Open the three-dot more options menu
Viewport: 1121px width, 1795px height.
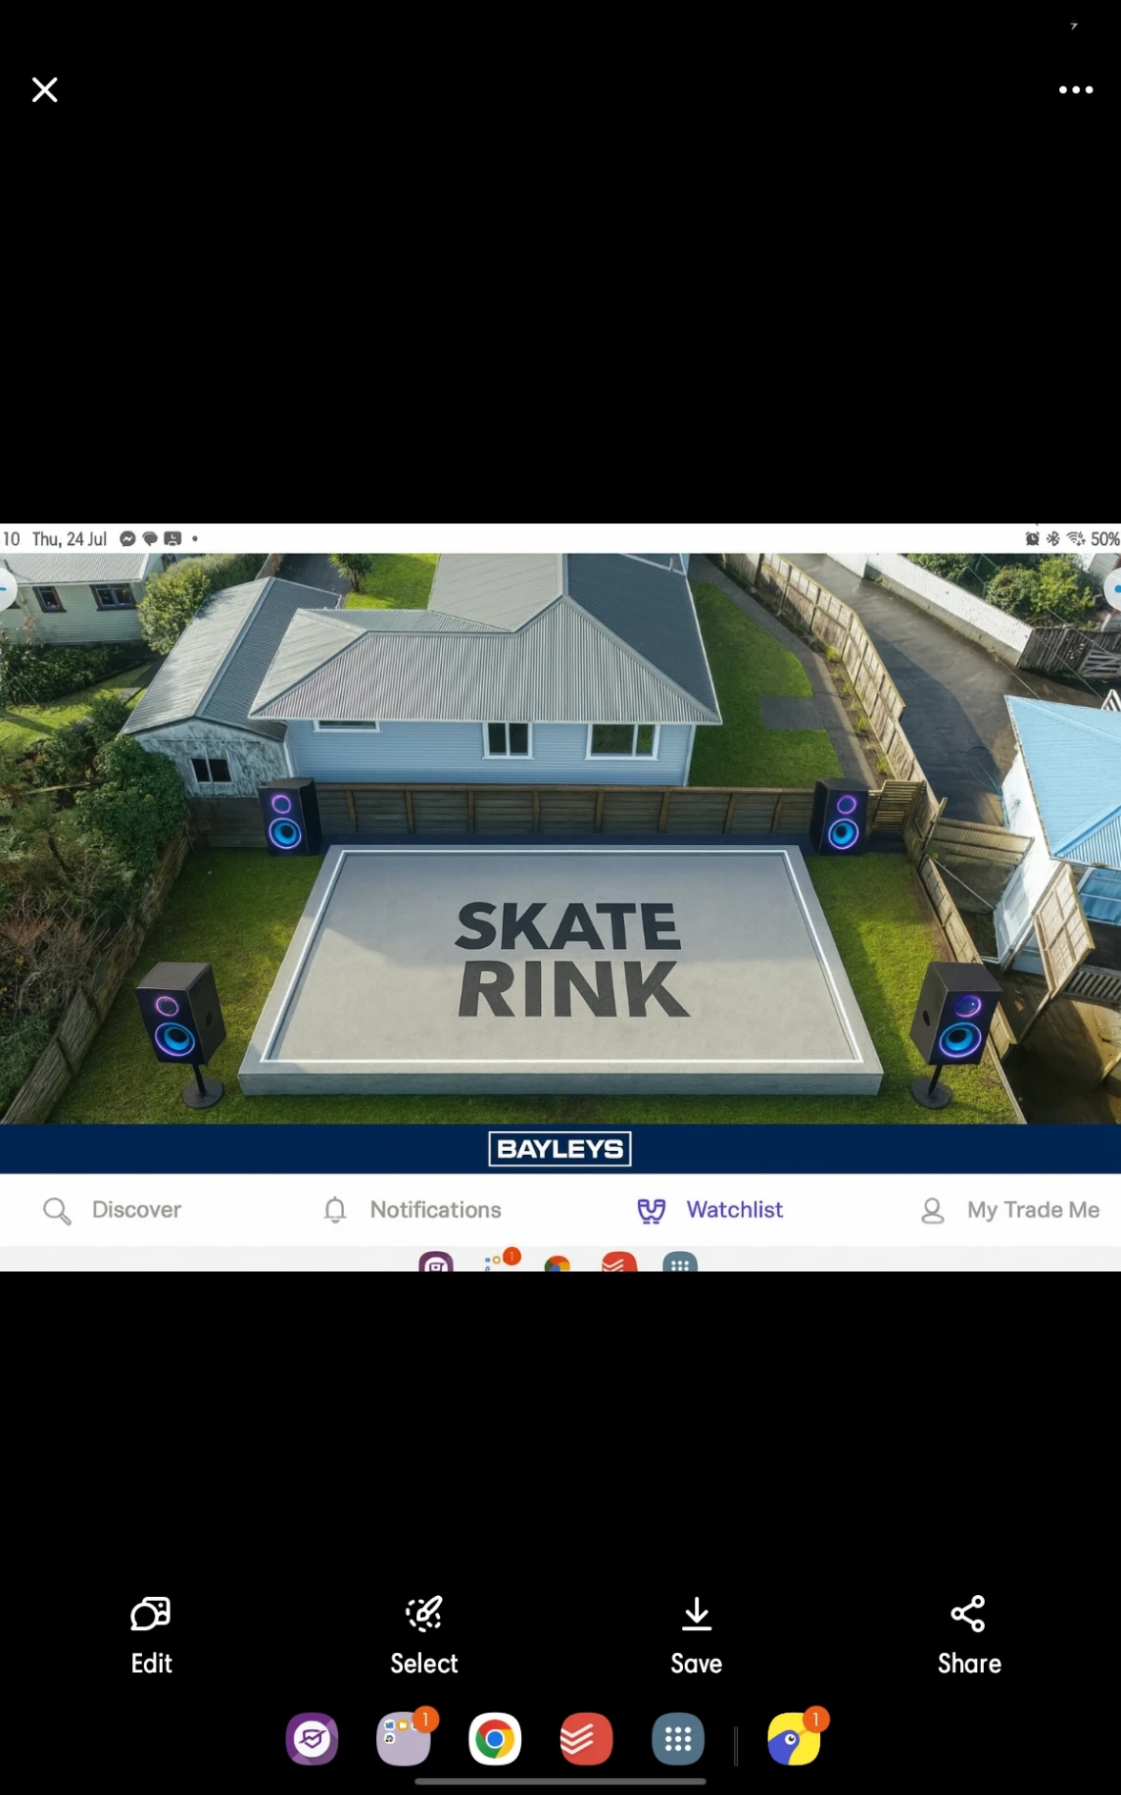(1075, 90)
